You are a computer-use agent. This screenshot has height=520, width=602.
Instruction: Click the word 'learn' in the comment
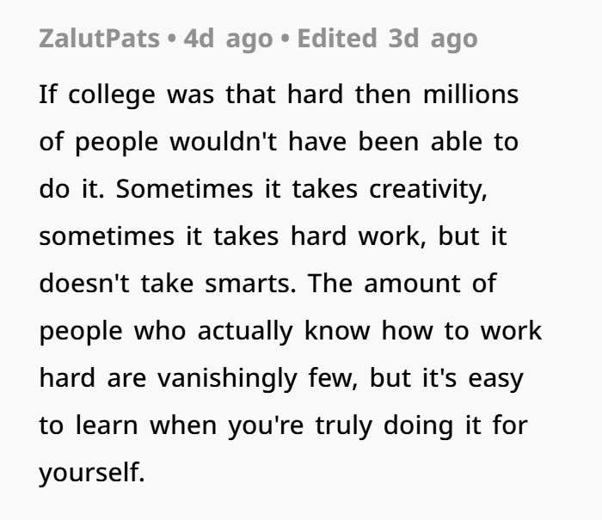[107, 425]
